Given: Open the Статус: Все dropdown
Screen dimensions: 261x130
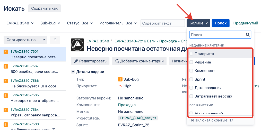Looking at the screenshot, I should click(x=80, y=23).
